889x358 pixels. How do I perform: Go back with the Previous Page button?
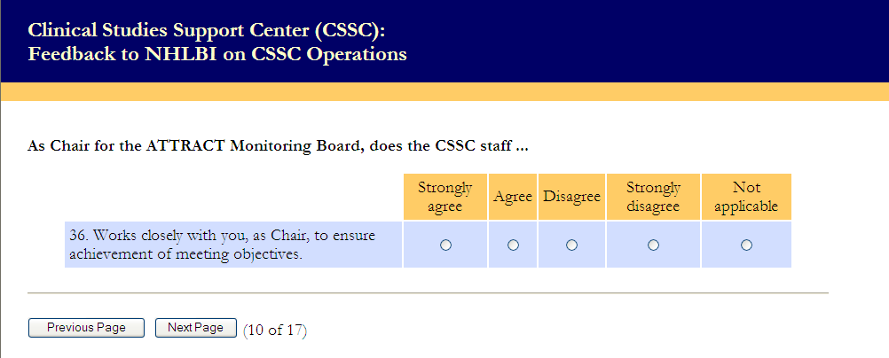pos(86,328)
